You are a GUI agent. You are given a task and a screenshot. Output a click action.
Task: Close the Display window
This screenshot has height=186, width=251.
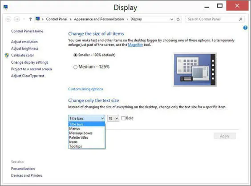click(237, 6)
